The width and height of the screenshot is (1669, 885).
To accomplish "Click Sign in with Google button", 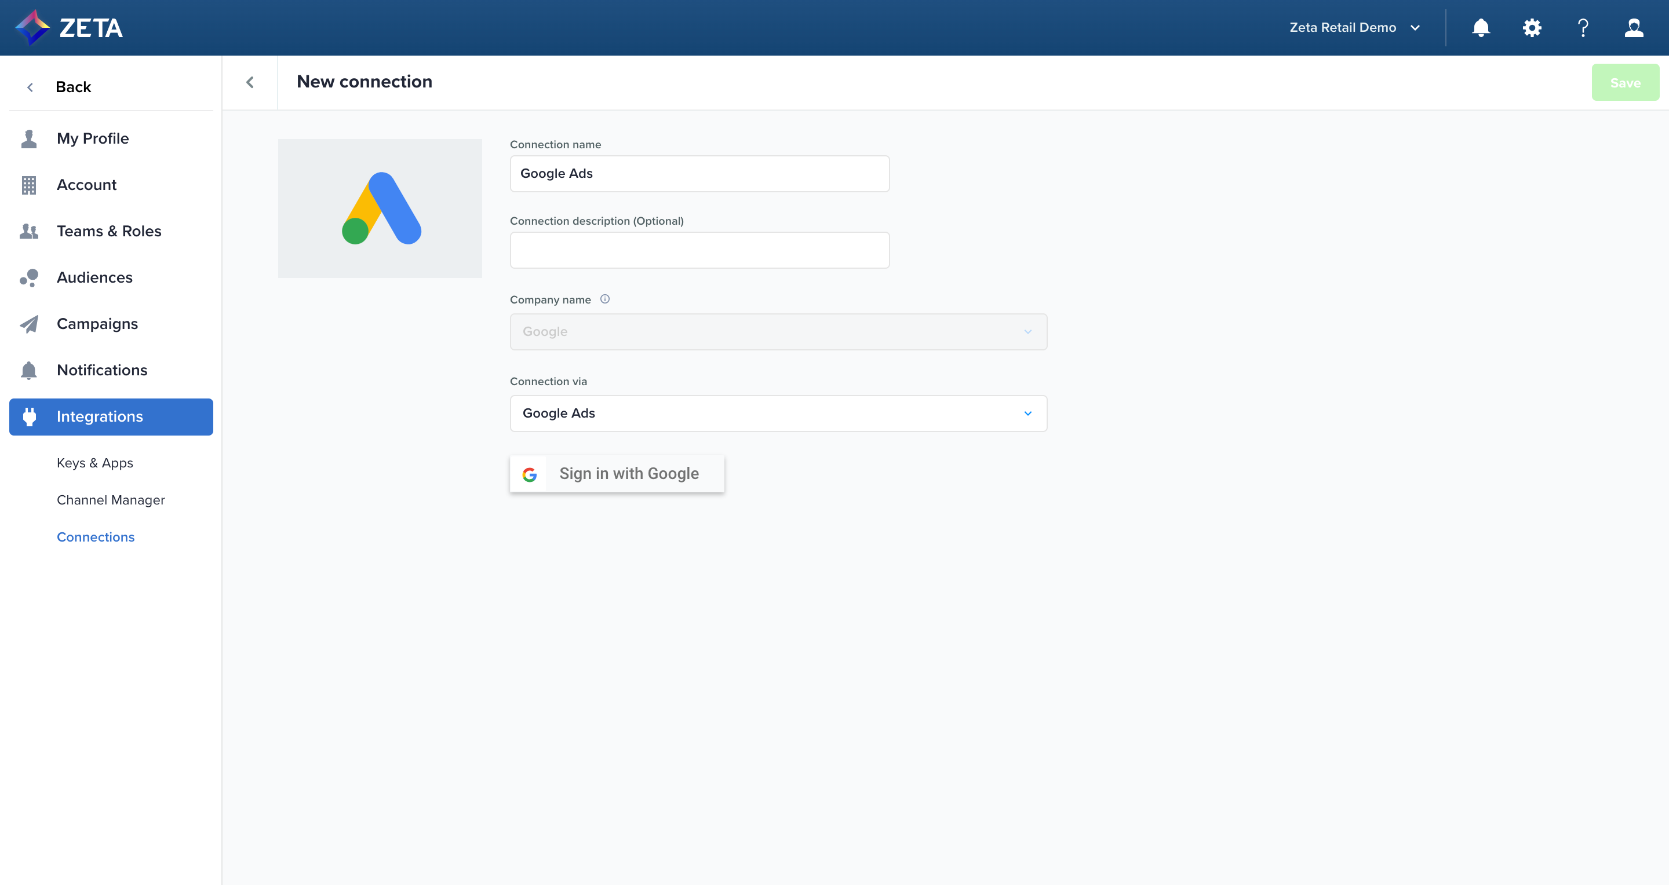I will (x=617, y=474).
